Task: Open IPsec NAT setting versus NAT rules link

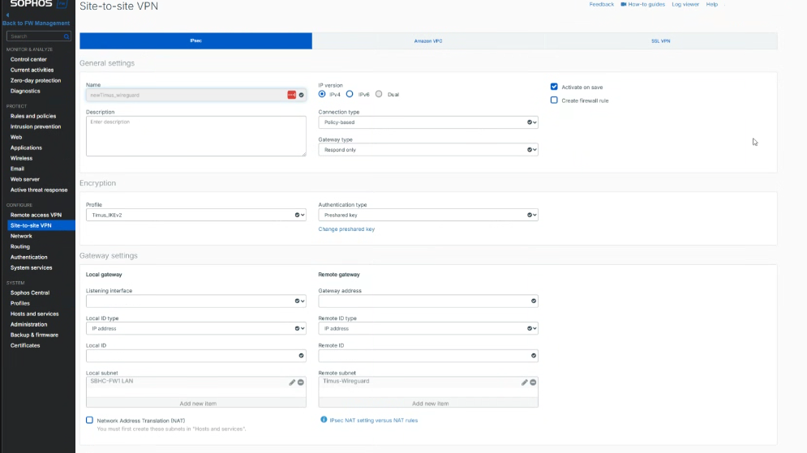Action: tap(374, 420)
